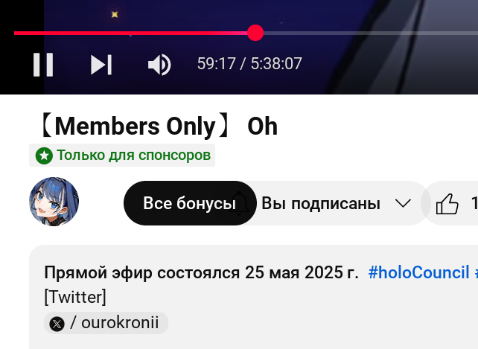478x349 pixels.
Task: Open the channel avatar of the blue-haired character
Action: click(x=54, y=202)
